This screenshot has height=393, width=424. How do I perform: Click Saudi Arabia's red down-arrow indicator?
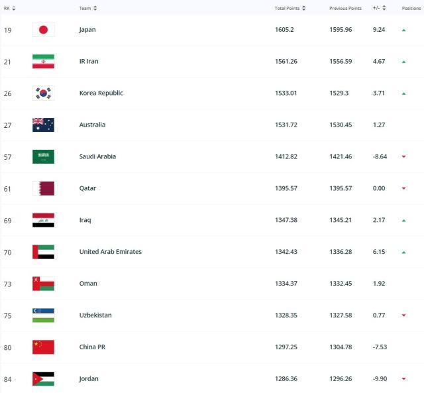[403, 157]
